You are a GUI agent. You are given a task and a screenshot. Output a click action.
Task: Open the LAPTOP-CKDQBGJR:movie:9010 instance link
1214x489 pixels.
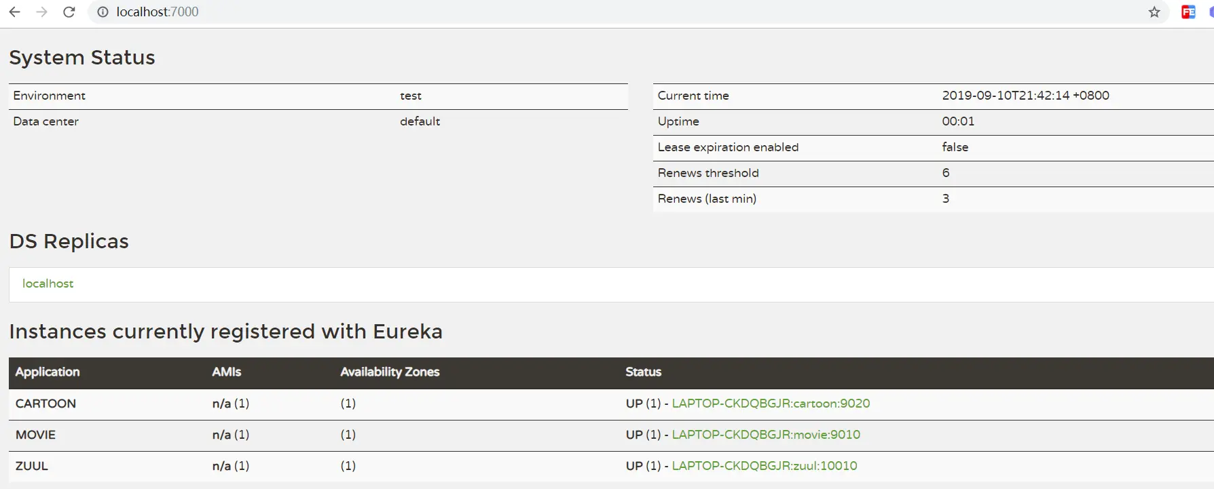tap(766, 435)
